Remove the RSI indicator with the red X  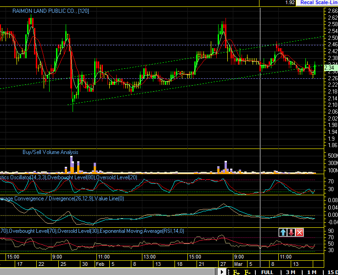(x=299, y=232)
